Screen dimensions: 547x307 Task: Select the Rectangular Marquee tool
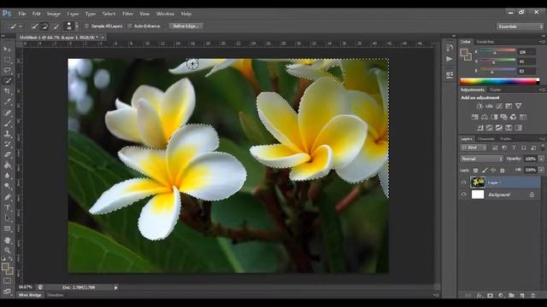tap(7, 60)
